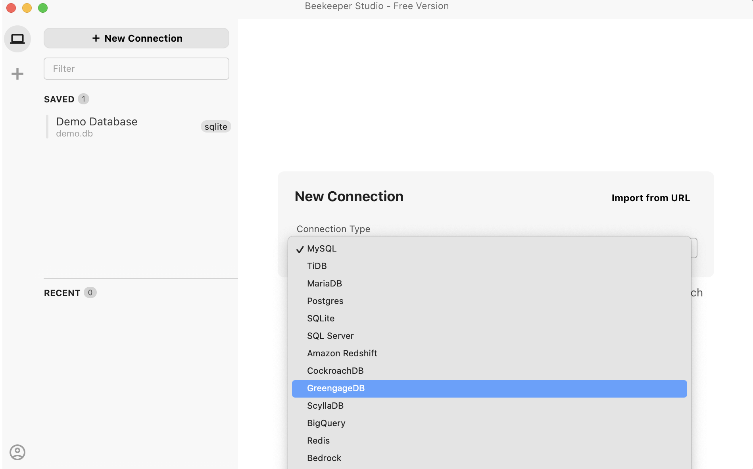Image resolution: width=753 pixels, height=469 pixels.
Task: Choose MariaDB connection type
Action: (490, 283)
